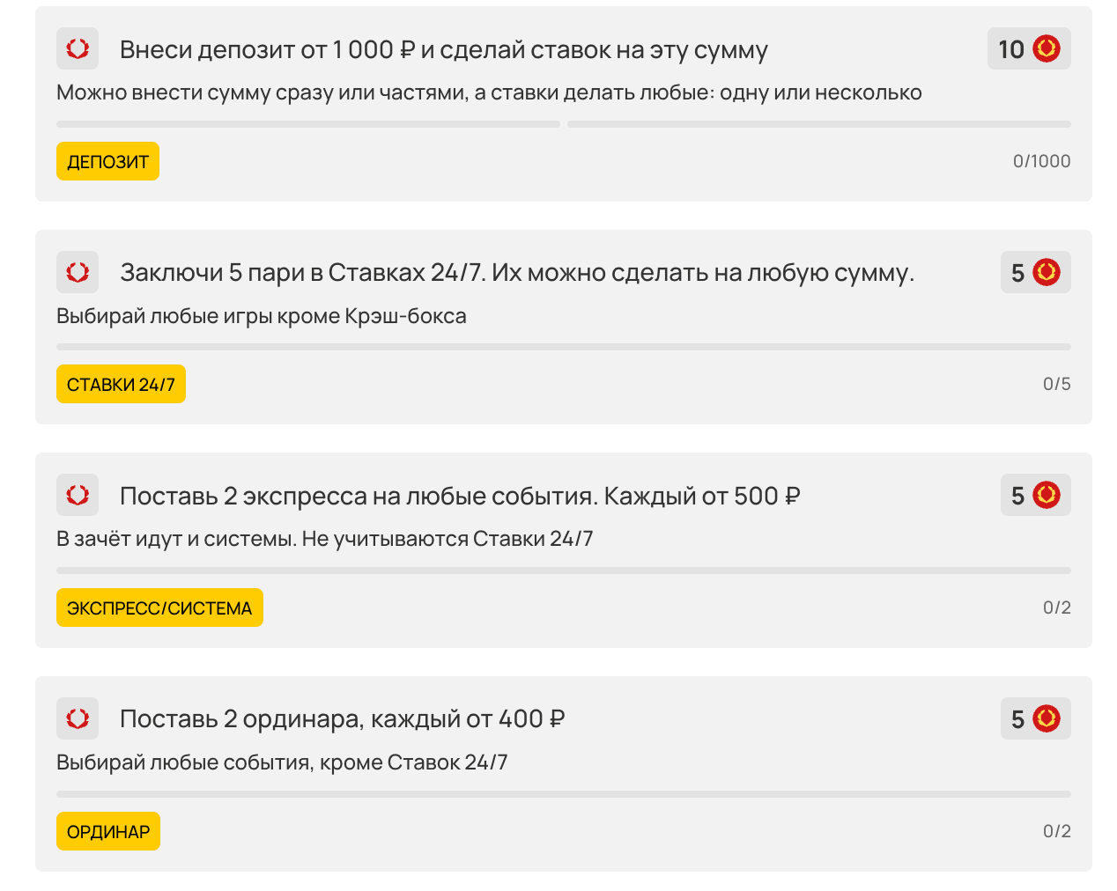1117x891 pixels.
Task: Click the progress bar of the express task
Action: pyautogui.click(x=564, y=571)
